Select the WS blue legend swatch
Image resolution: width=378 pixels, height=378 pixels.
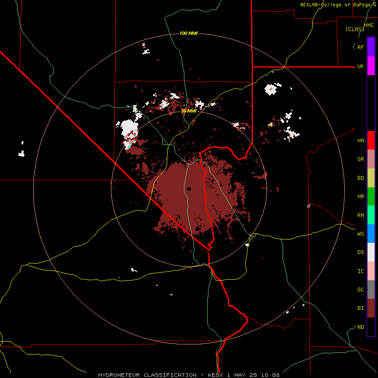click(x=371, y=234)
